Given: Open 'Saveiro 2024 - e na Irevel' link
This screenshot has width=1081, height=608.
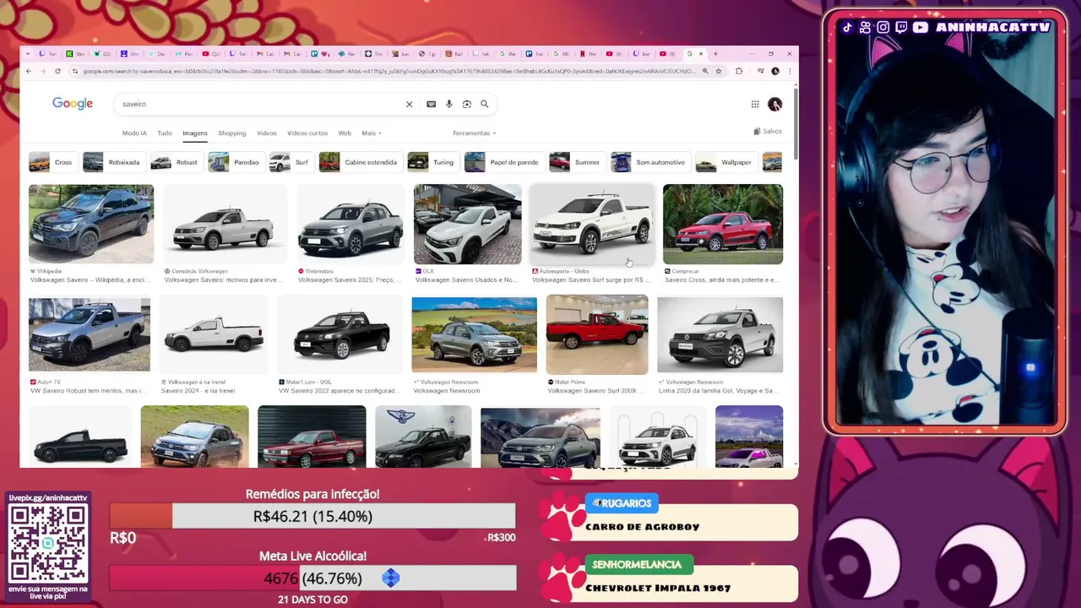Looking at the screenshot, I should click(198, 391).
